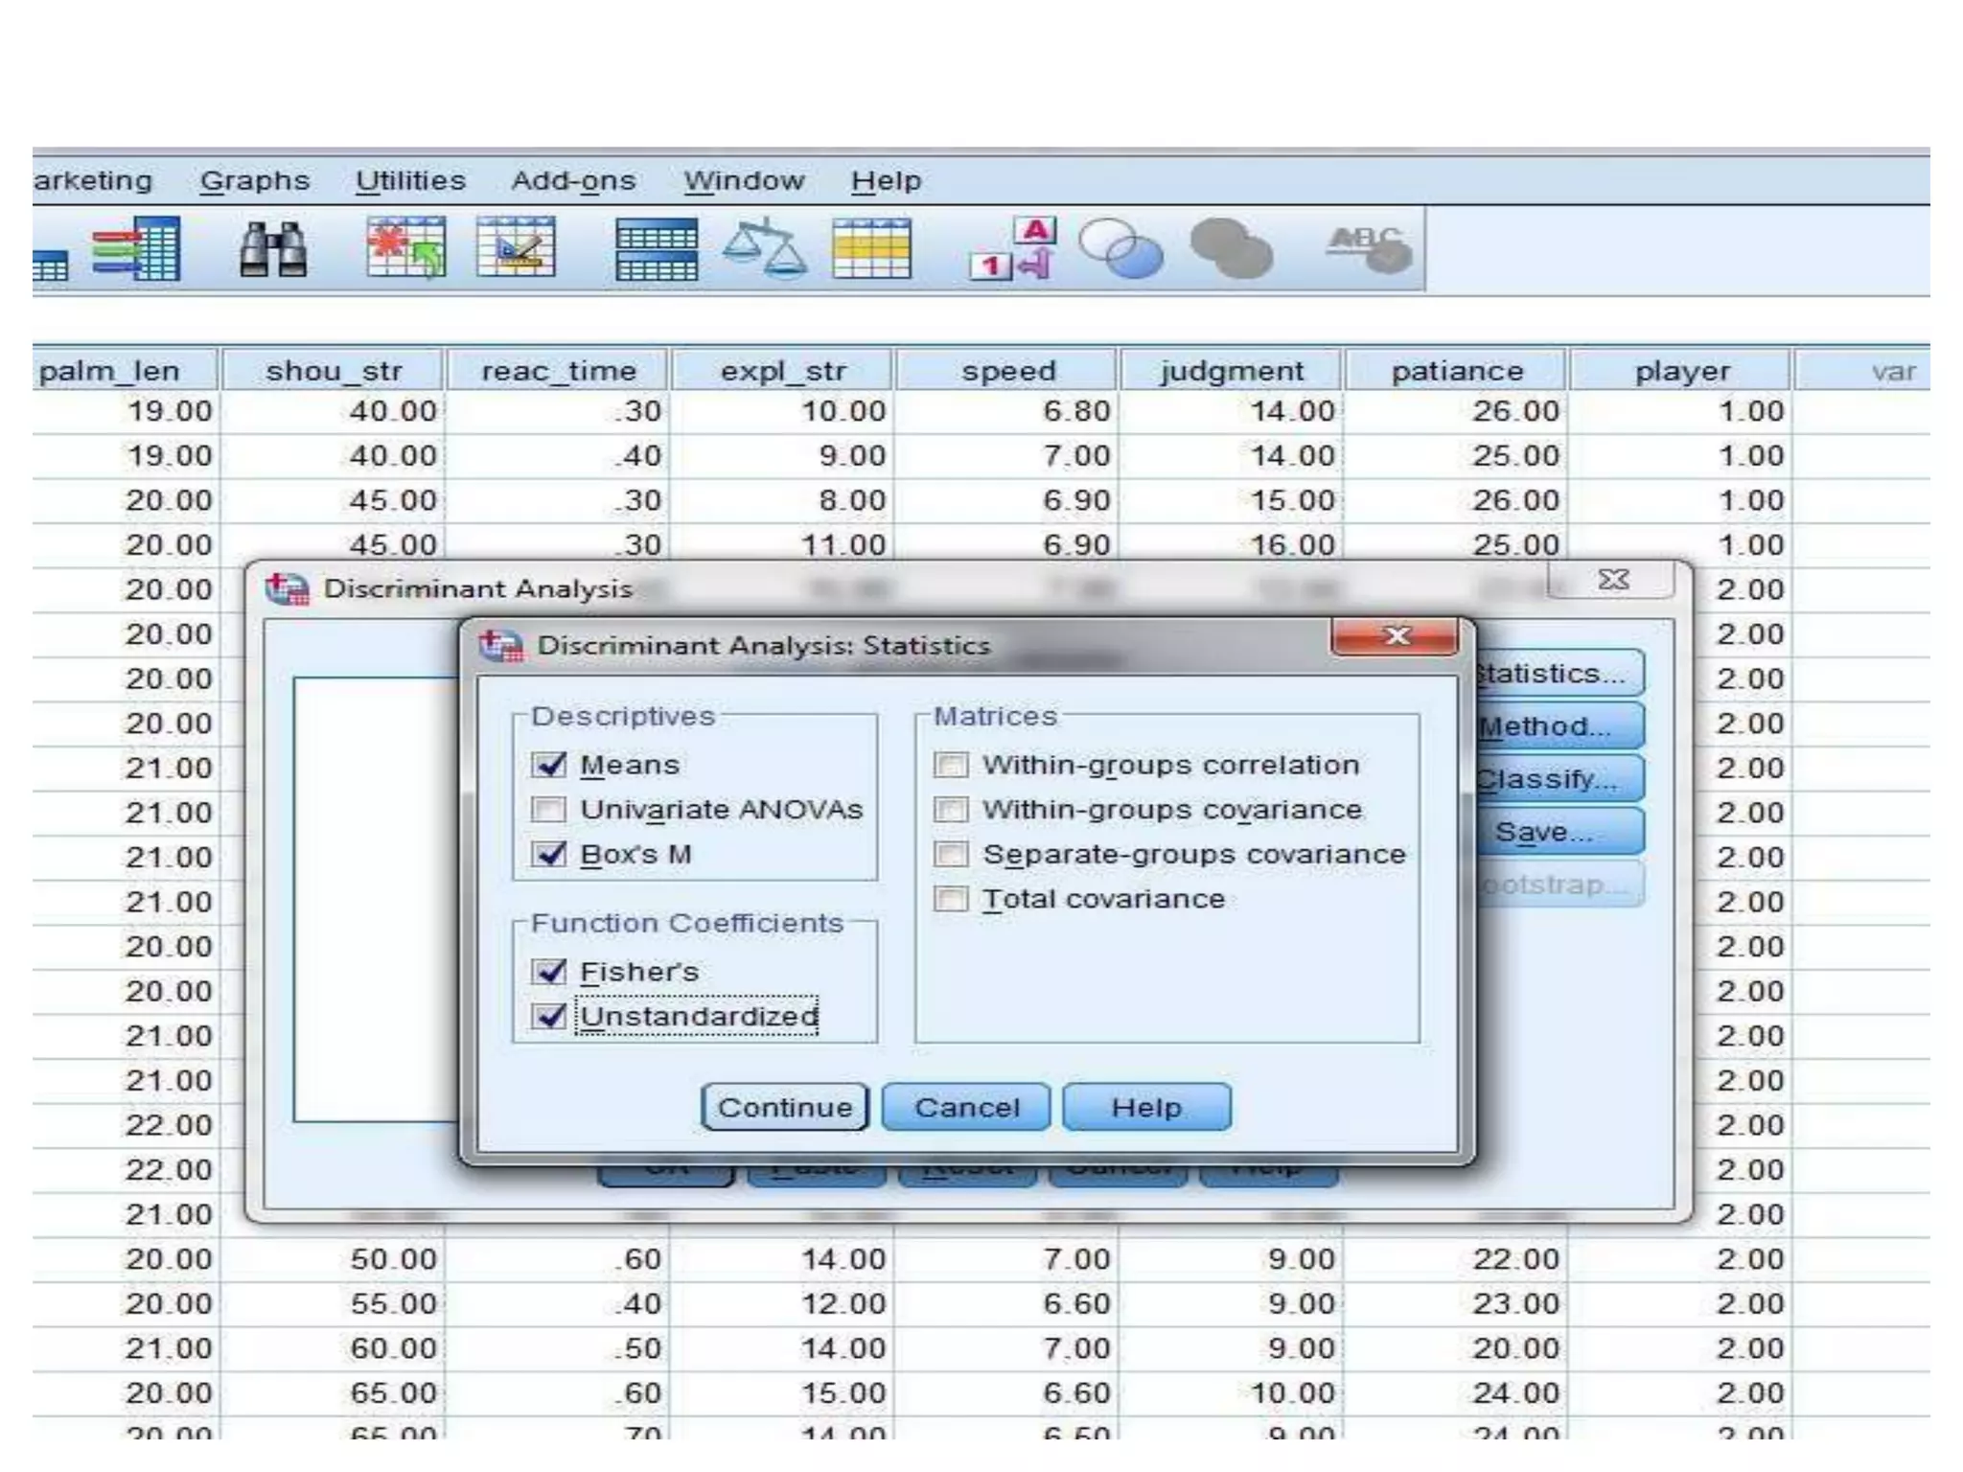Click the binoculars Find icon
The height and width of the screenshot is (1472, 1963).
click(273, 250)
